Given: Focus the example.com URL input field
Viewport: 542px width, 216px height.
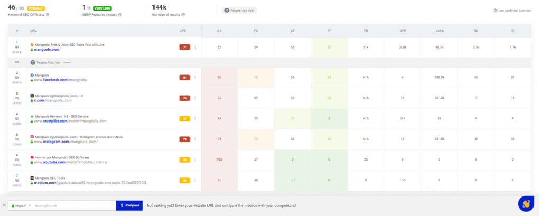Looking at the screenshot, I should pyautogui.click(x=74, y=205).
